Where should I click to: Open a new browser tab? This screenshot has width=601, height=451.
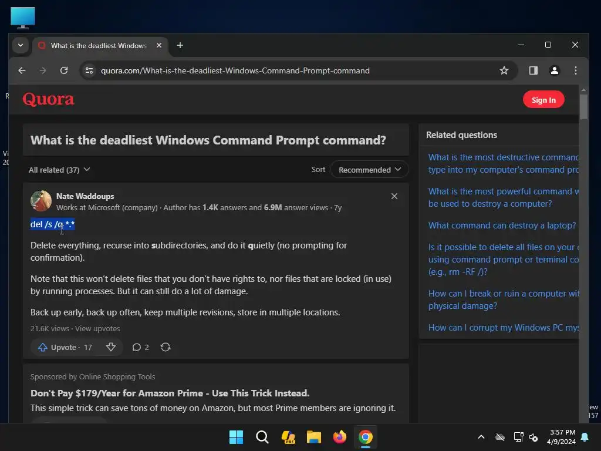click(180, 45)
